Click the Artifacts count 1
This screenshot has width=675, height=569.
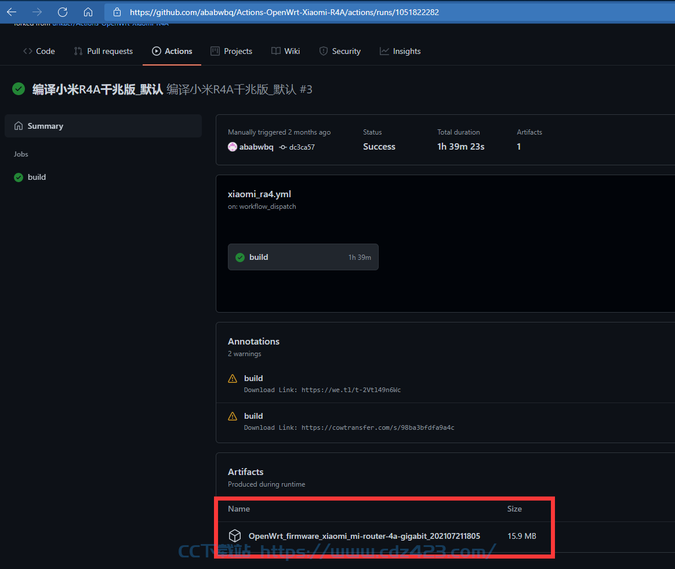[519, 147]
